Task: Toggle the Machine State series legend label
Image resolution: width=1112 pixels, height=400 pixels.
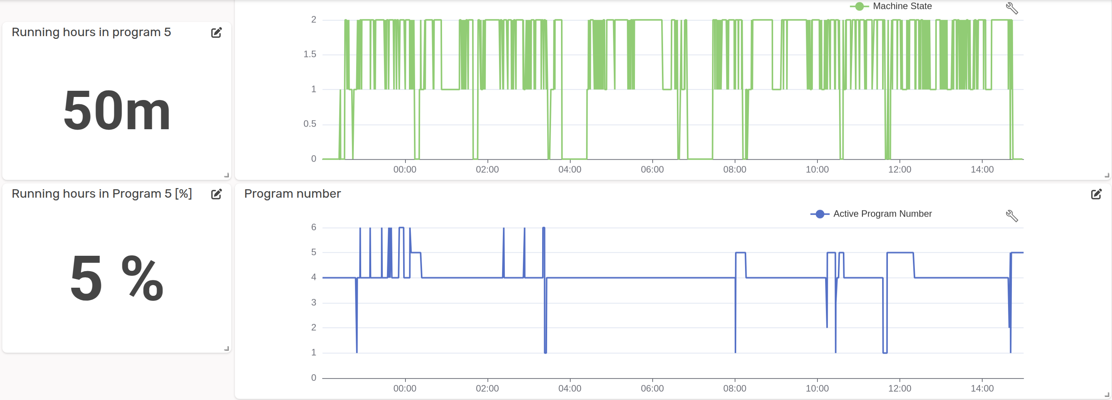Action: tap(902, 7)
